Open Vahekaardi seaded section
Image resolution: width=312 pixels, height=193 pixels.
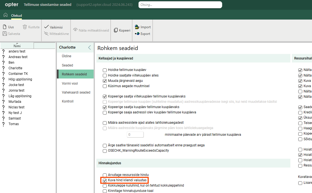click(x=76, y=92)
